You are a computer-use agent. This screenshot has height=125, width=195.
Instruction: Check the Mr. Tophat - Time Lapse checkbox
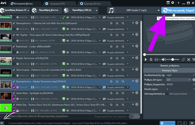14,41
